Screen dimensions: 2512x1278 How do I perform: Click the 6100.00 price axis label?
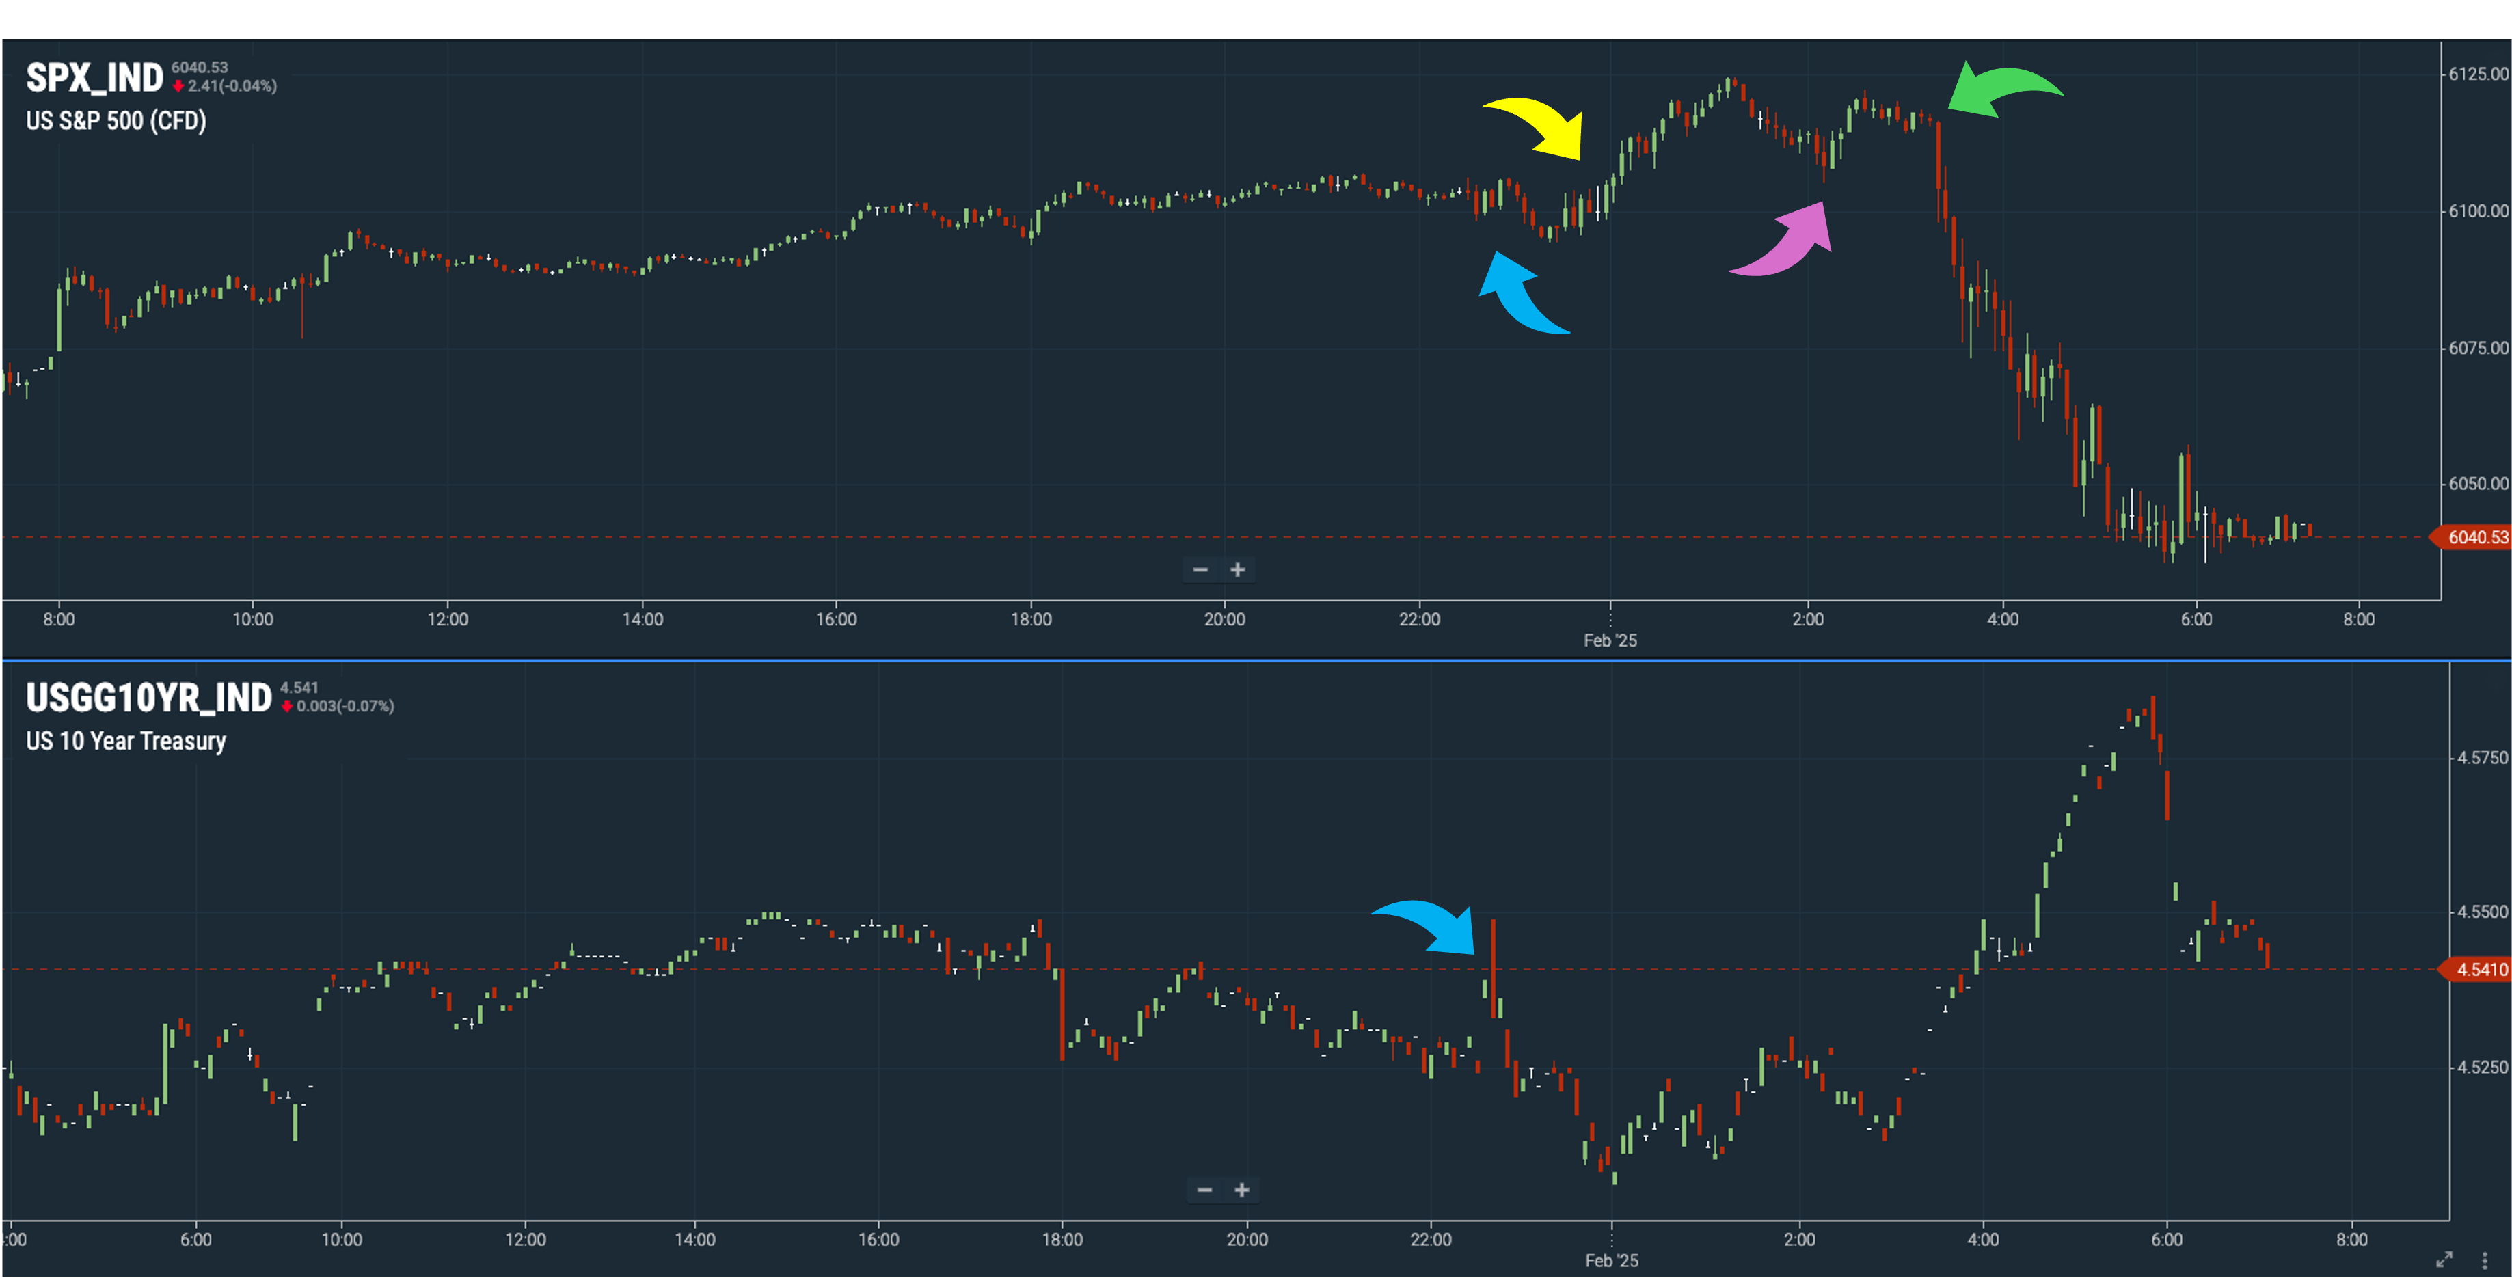click(x=2478, y=210)
